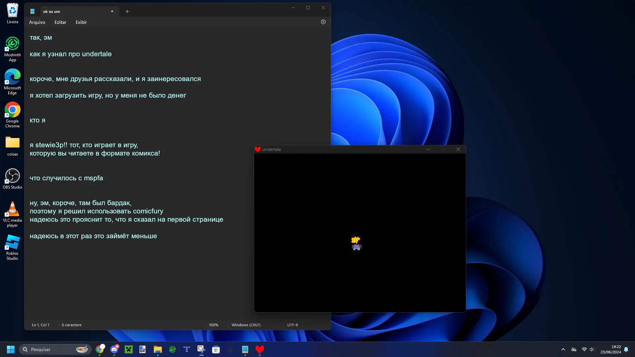
Task: Click the line starting 'я хотел загрузить игру'
Action: 108,95
